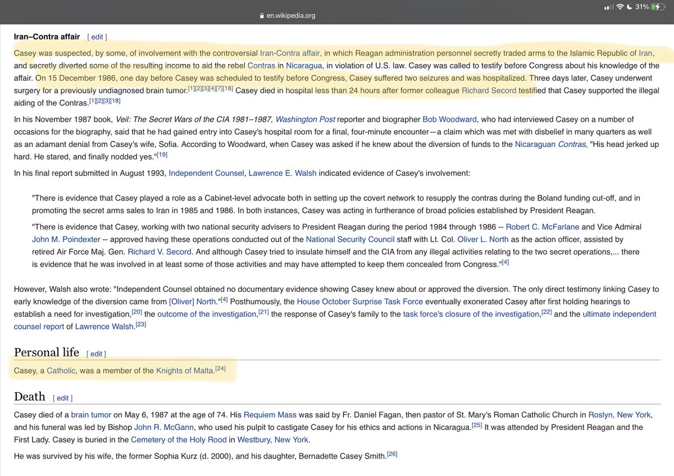Edit the Death section
Viewport: 674px width, 476px height.
[x=62, y=398]
